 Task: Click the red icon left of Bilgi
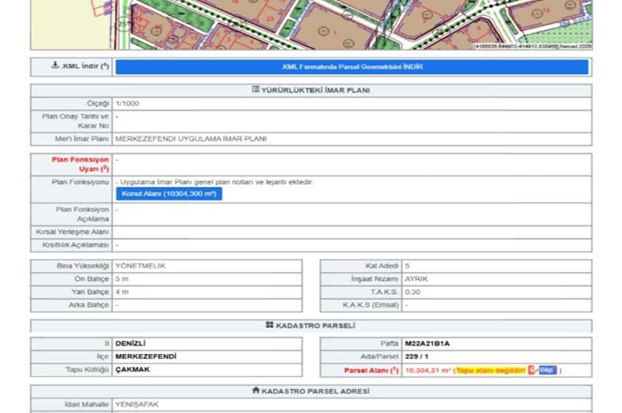point(532,370)
